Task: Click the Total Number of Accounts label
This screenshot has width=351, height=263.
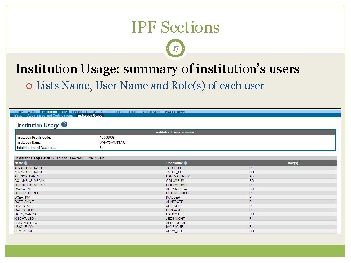Action: 36,148
